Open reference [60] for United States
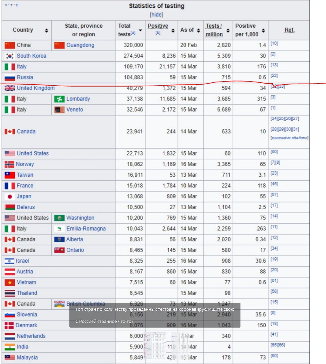 pyautogui.click(x=274, y=152)
